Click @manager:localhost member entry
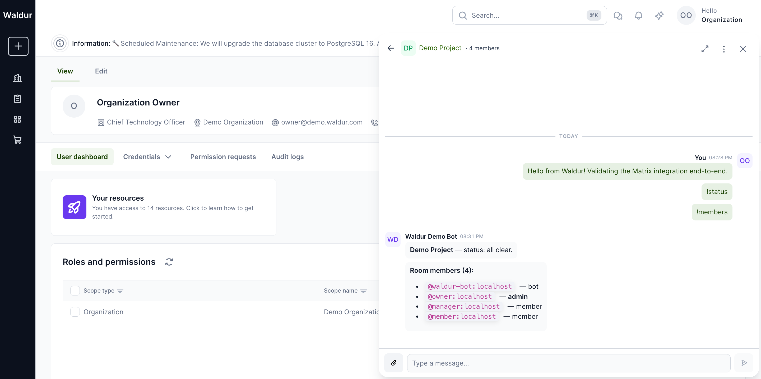This screenshot has height=379, width=761. coord(464,306)
